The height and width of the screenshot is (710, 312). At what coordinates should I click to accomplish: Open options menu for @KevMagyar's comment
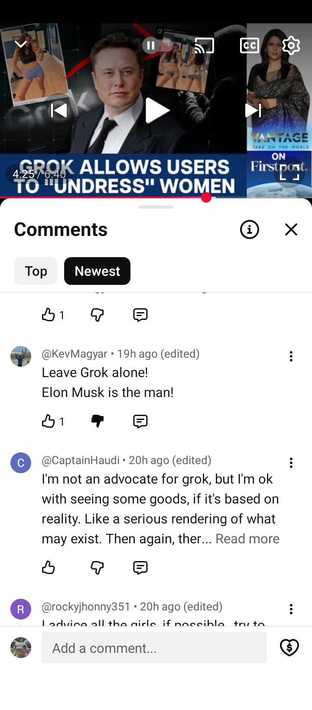pos(291,356)
